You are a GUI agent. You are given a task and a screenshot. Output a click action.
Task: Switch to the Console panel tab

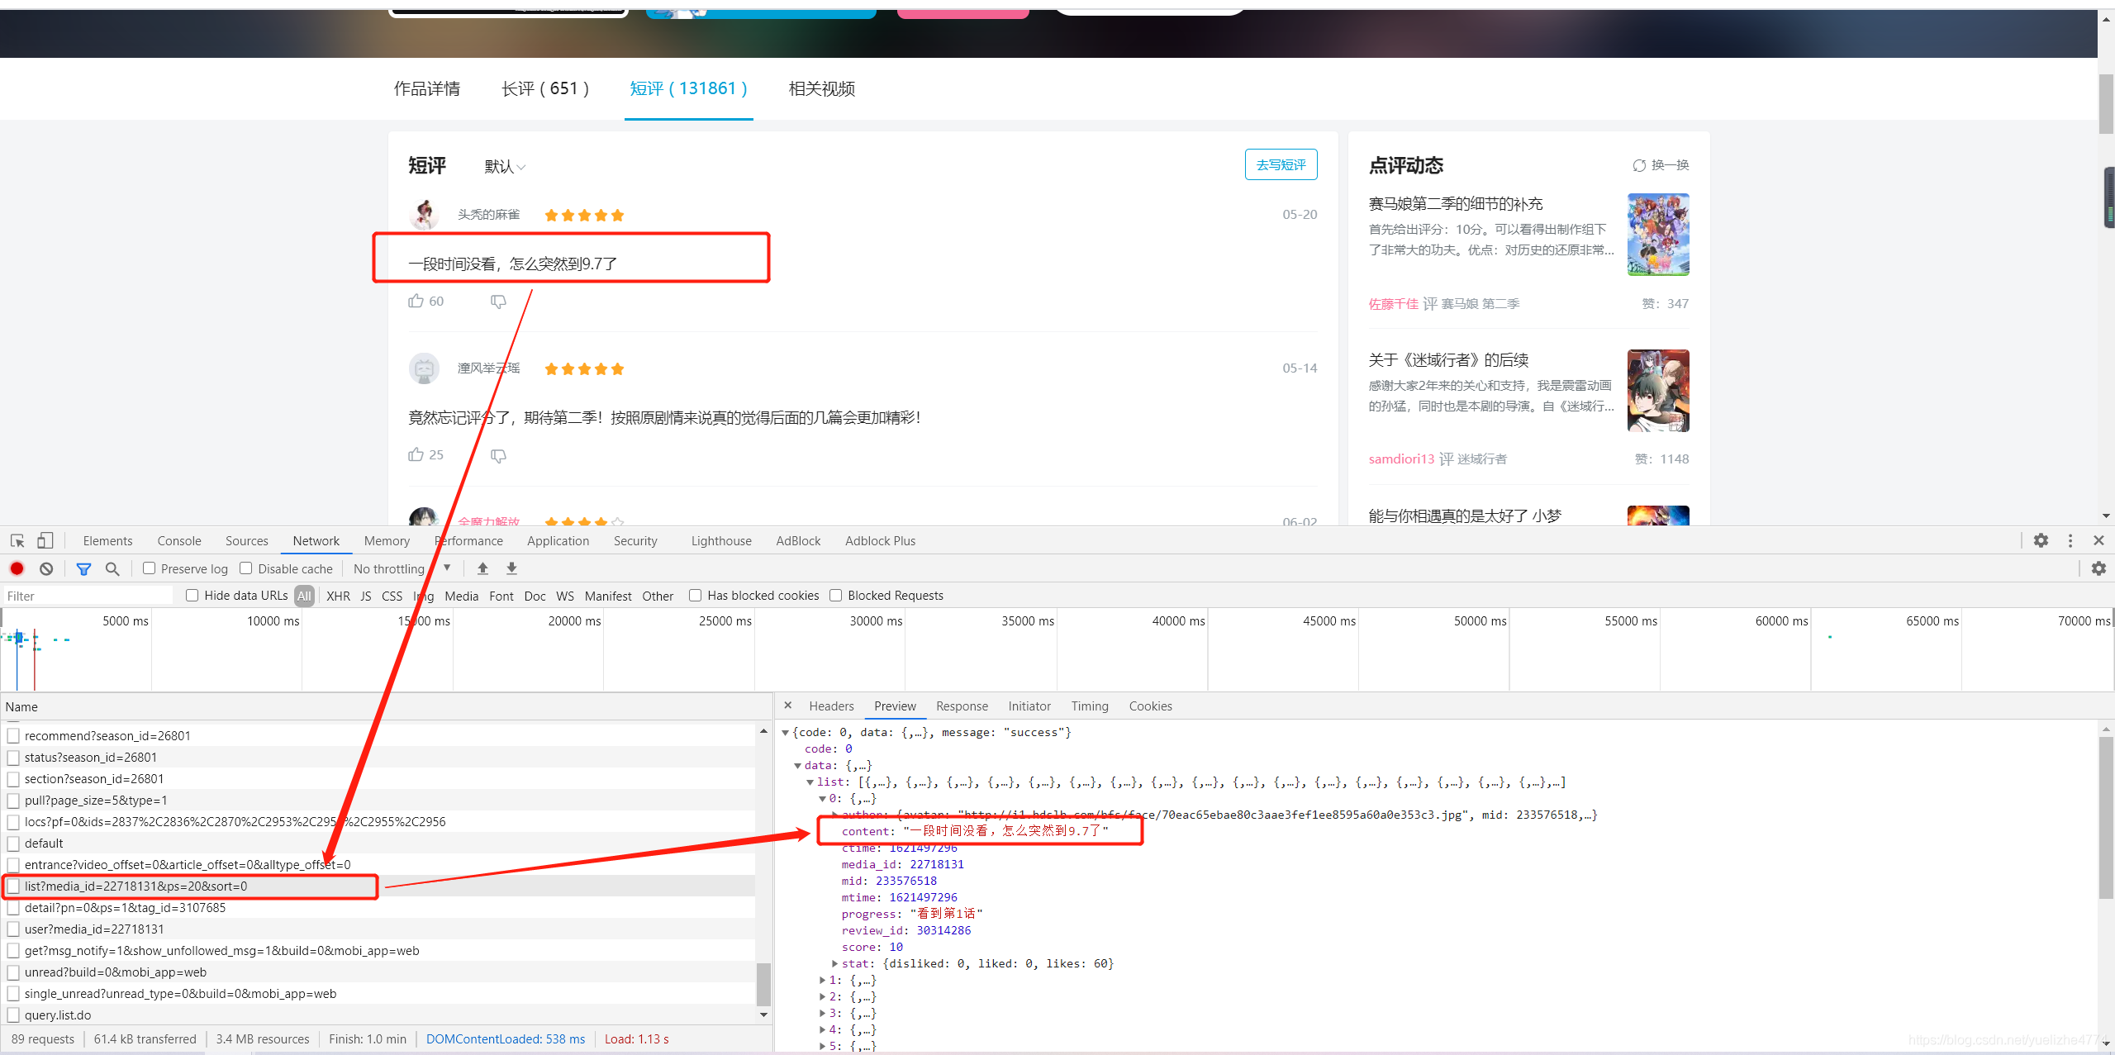pyautogui.click(x=179, y=541)
